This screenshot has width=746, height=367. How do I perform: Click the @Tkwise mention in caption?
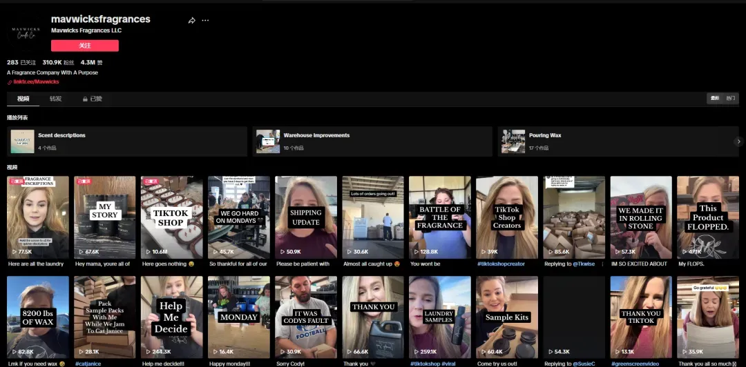[x=584, y=264]
